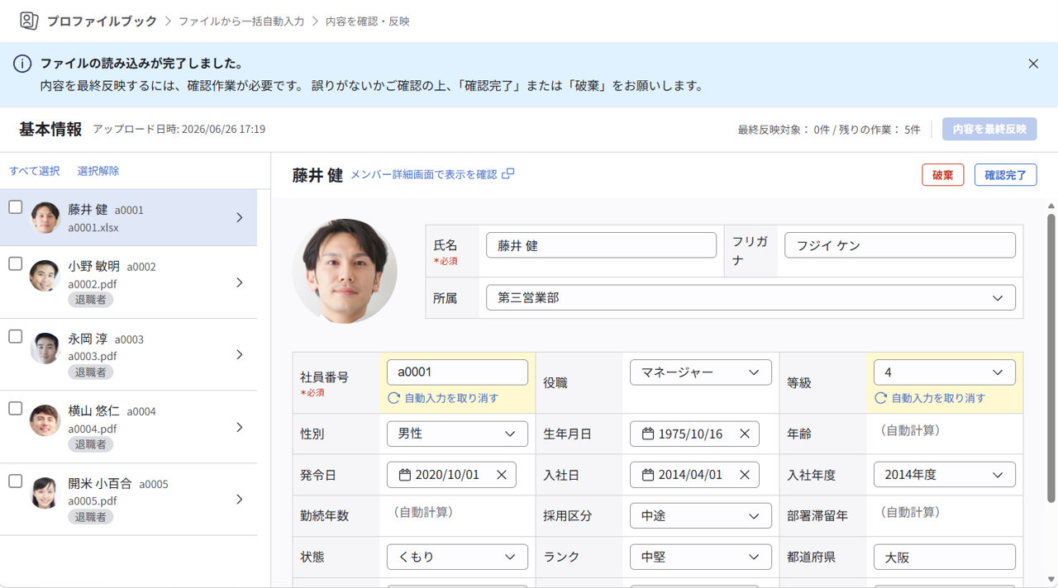Open the 採用区分 dropdown
1058x588 pixels.
[701, 516]
